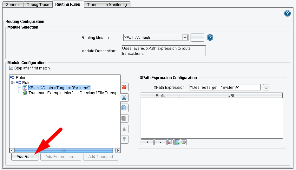Click the copy icon beside the rules tree
Image resolution: width=296 pixels, height=170 pixels.
(124, 108)
